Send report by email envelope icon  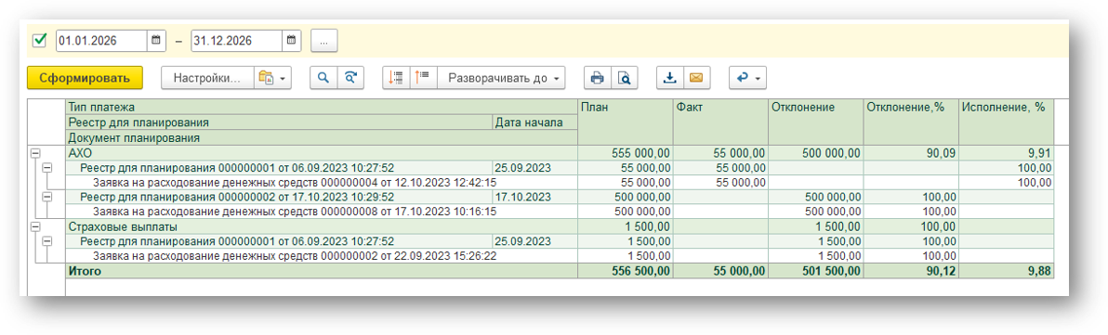pos(696,78)
